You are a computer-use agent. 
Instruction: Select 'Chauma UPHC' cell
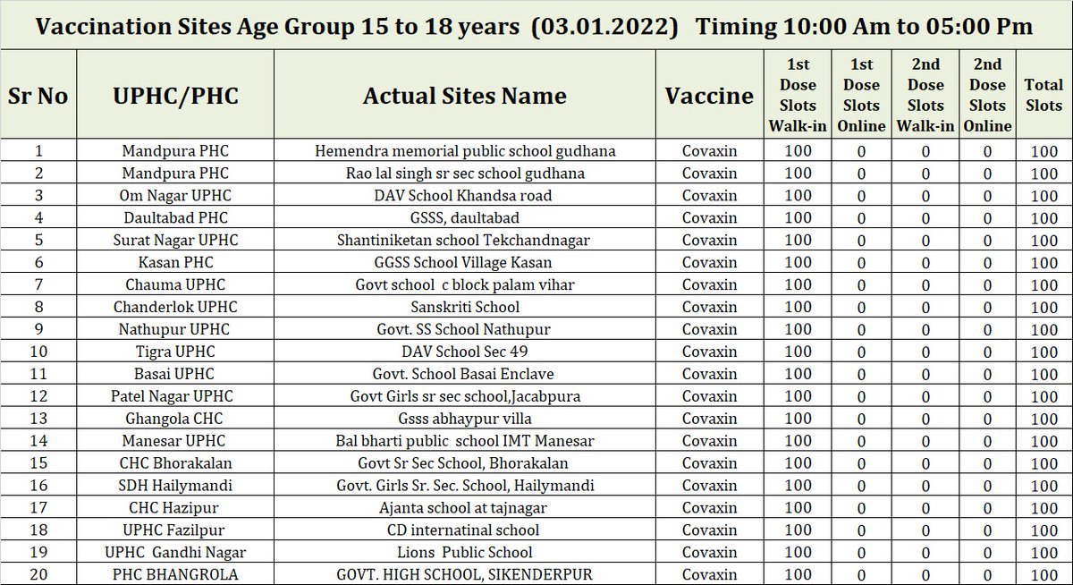(175, 285)
